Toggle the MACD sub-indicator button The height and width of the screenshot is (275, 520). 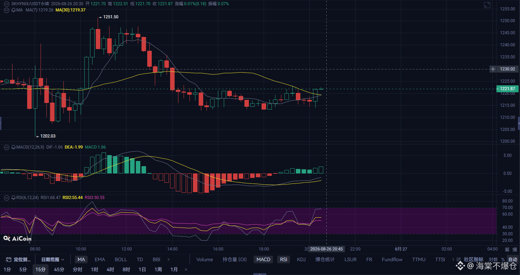click(x=263, y=259)
